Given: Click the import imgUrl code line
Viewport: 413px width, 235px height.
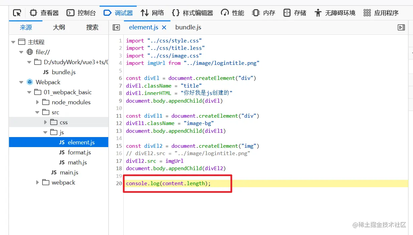Looking at the screenshot, I should point(193,63).
